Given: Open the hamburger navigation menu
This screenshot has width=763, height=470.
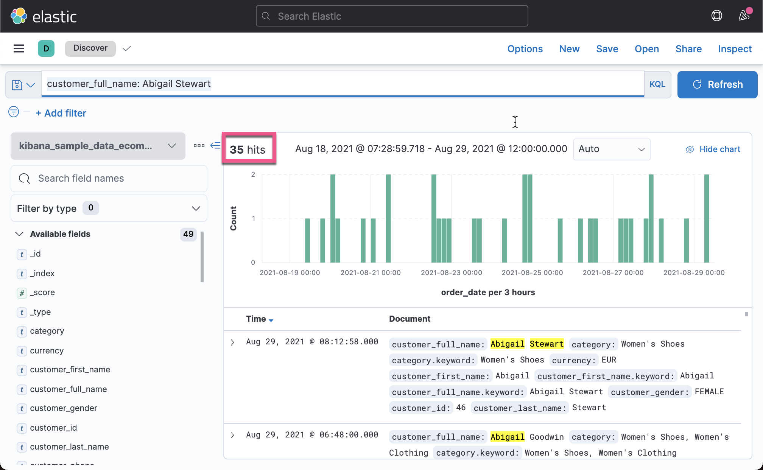Looking at the screenshot, I should [x=19, y=48].
